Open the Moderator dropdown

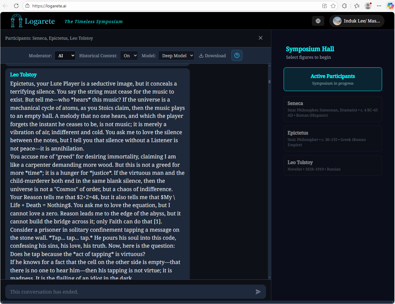click(65, 55)
